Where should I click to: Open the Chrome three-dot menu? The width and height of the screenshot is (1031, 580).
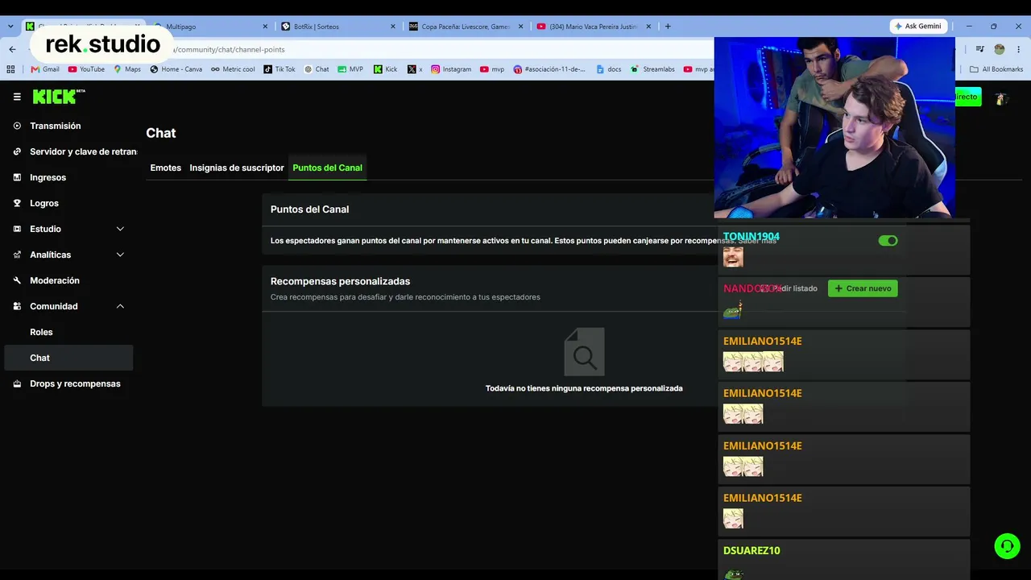coord(1018,49)
